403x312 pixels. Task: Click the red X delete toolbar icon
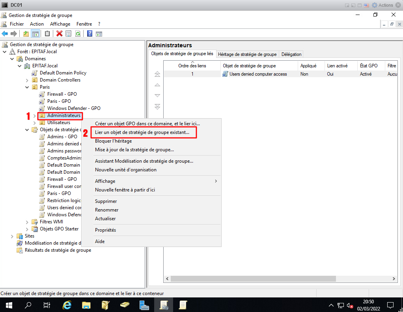click(60, 34)
